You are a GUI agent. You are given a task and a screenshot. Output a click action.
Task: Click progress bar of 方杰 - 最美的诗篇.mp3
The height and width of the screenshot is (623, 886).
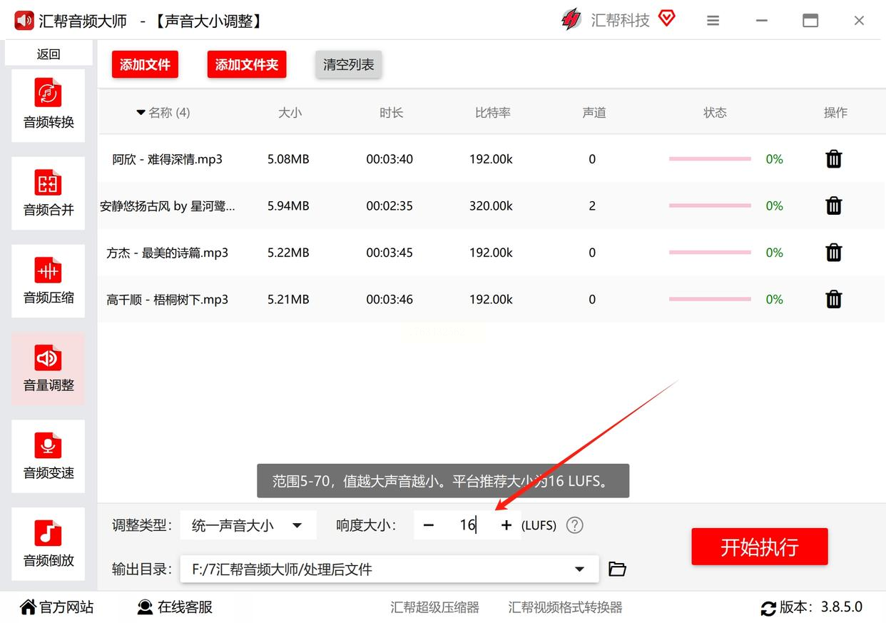(710, 253)
